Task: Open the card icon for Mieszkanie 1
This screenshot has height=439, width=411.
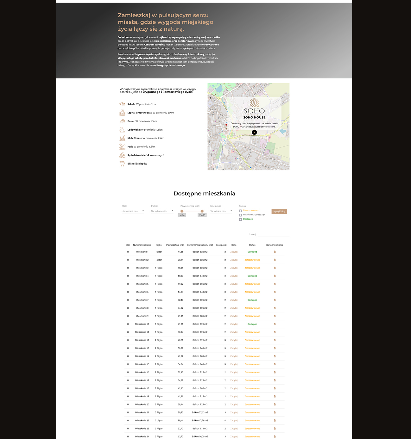Action: tap(275, 252)
